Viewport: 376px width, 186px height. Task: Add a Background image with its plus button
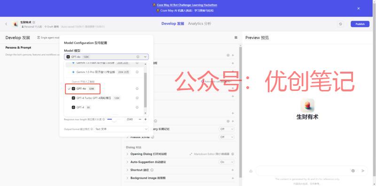pos(233,178)
